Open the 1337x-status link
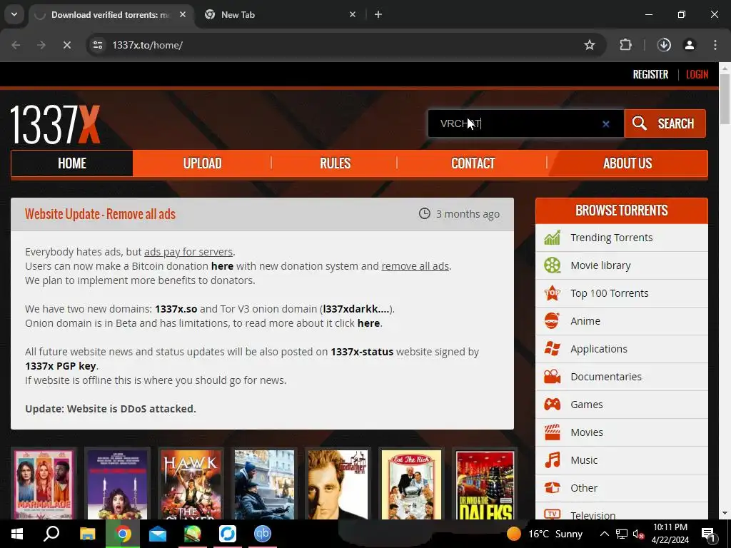731x548 pixels. [362, 352]
